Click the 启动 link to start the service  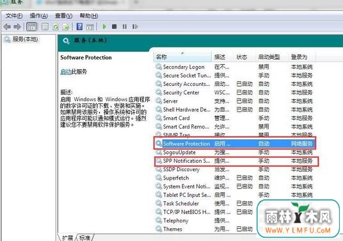point(66,72)
